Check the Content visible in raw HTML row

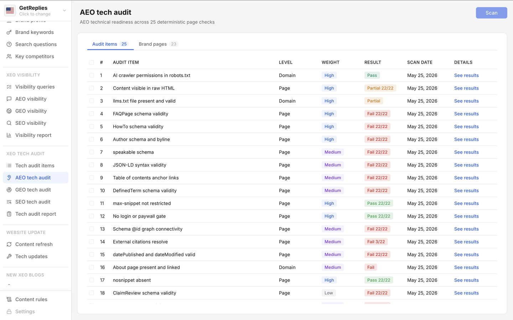tap(92, 88)
